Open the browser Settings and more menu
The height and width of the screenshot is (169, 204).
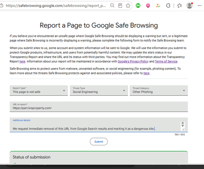(x=200, y=6)
